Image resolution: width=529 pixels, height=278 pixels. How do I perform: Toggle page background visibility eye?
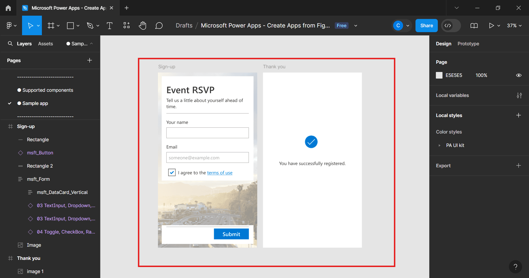pos(519,75)
